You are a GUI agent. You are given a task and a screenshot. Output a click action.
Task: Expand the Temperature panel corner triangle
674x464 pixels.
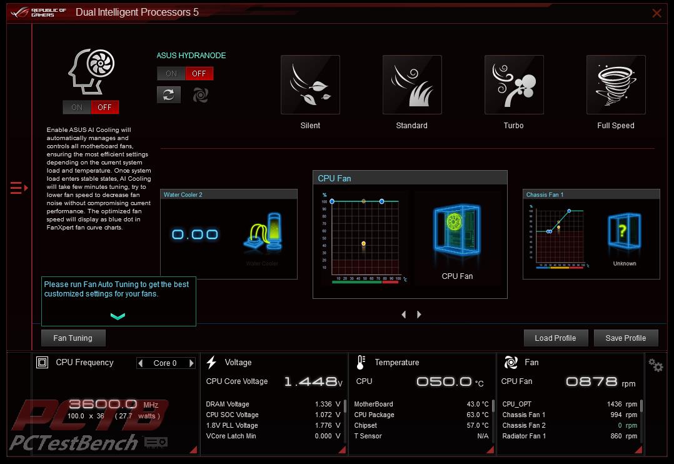[x=490, y=450]
